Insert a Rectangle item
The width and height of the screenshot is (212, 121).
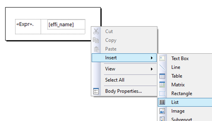tap(185, 93)
